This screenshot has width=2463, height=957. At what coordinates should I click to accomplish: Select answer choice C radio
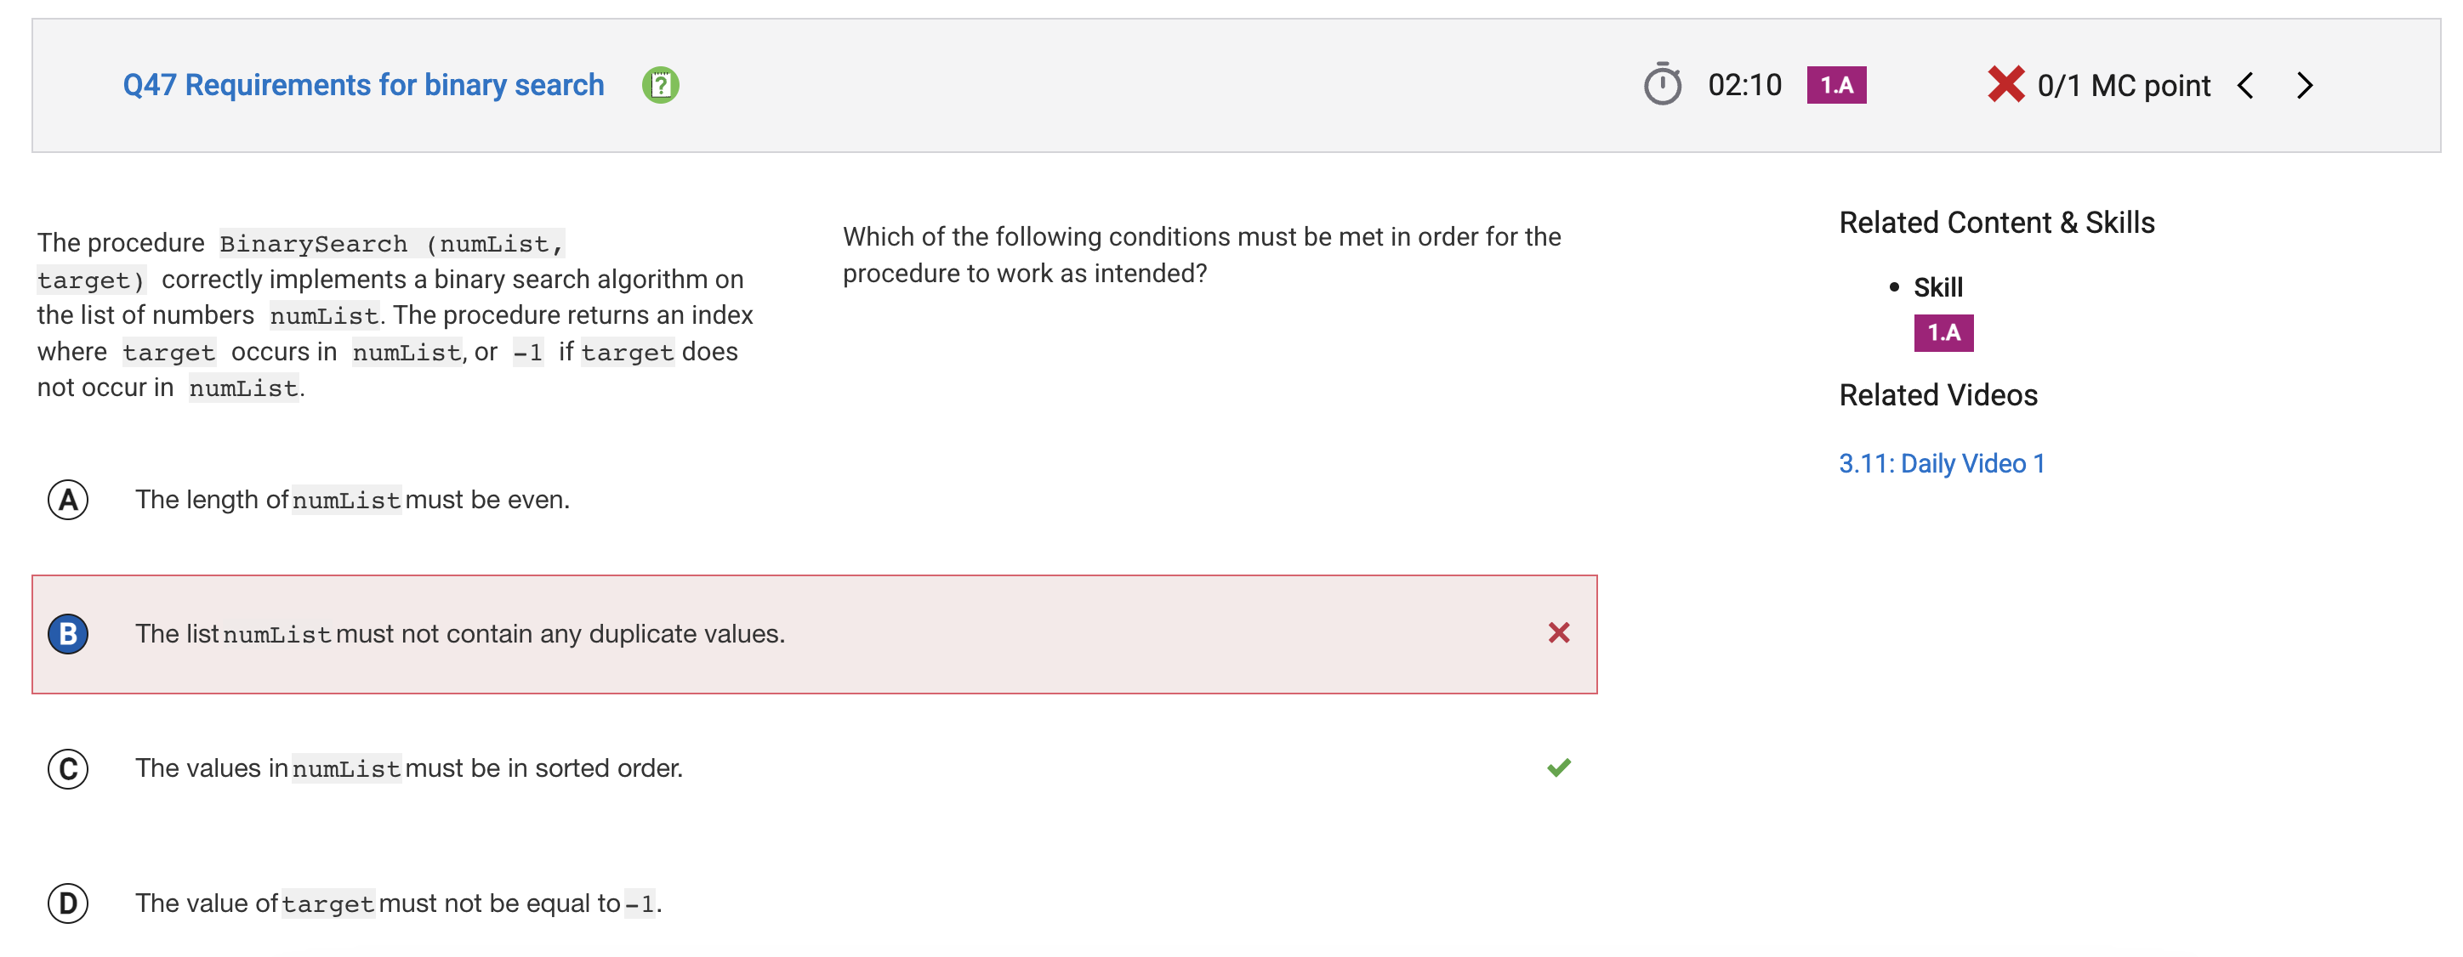[x=68, y=769]
